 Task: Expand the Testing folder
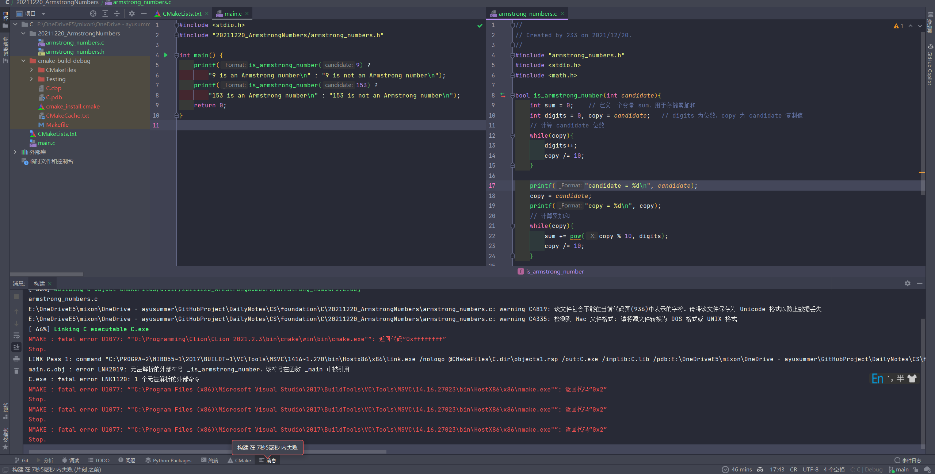click(31, 79)
